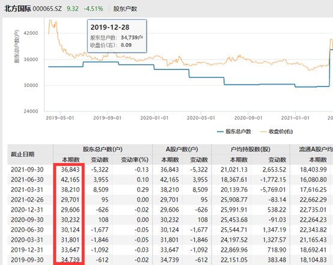Click x-axis label 2021-01-01
This screenshot has width=333, height=265.
click(x=295, y=118)
